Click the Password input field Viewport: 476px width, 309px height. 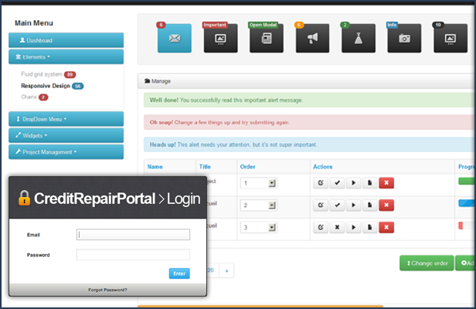click(x=133, y=255)
